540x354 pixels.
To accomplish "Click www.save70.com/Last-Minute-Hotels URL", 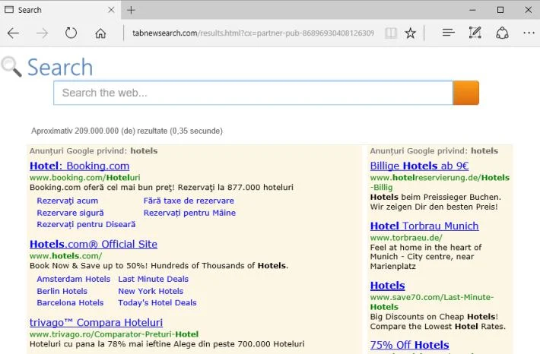I will pos(432,302).
